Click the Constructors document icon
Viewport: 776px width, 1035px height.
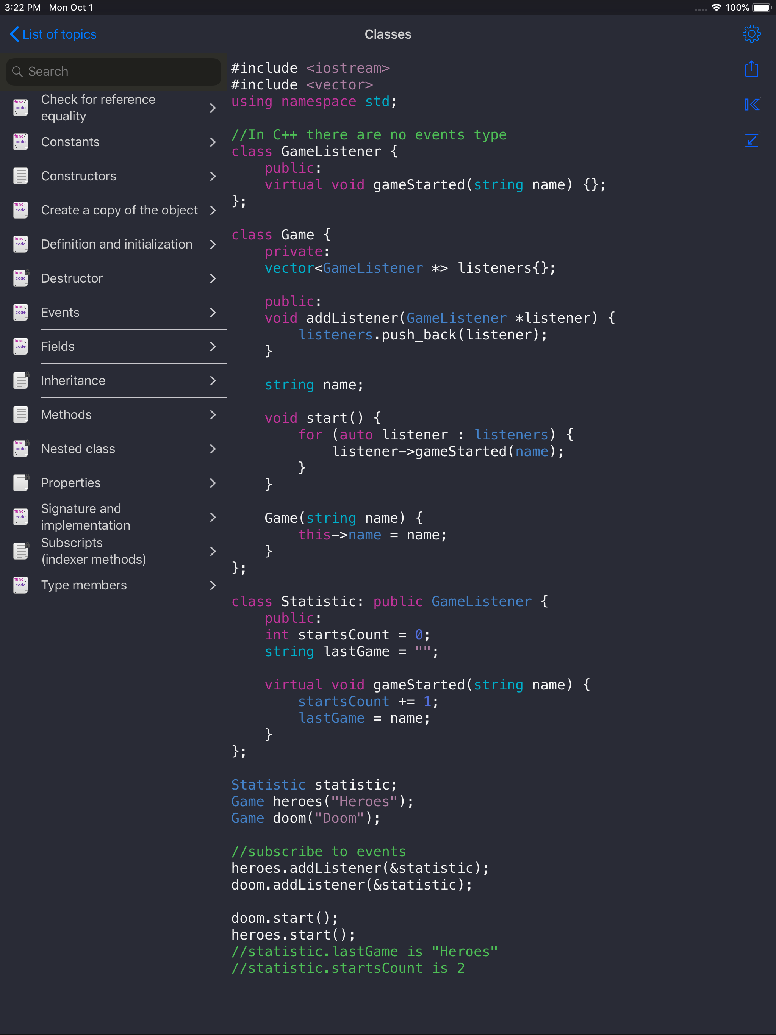pos(20,176)
